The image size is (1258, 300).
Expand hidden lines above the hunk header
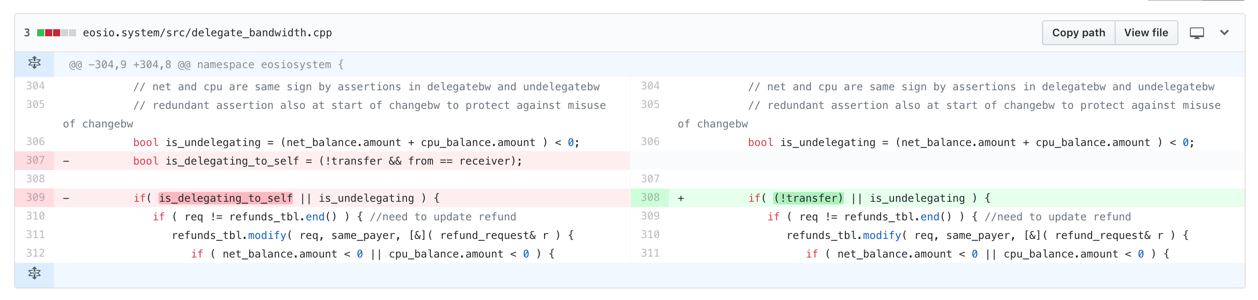[x=34, y=64]
